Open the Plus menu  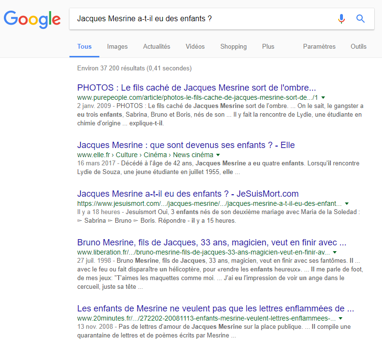[268, 47]
